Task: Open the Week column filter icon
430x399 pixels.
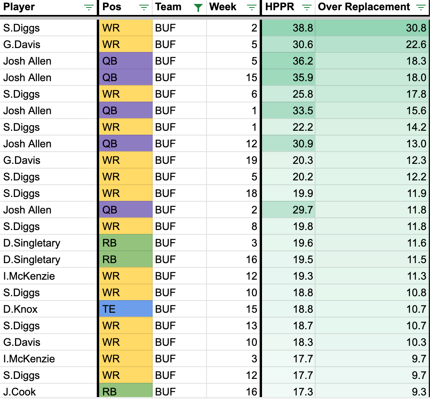Action: (252, 7)
